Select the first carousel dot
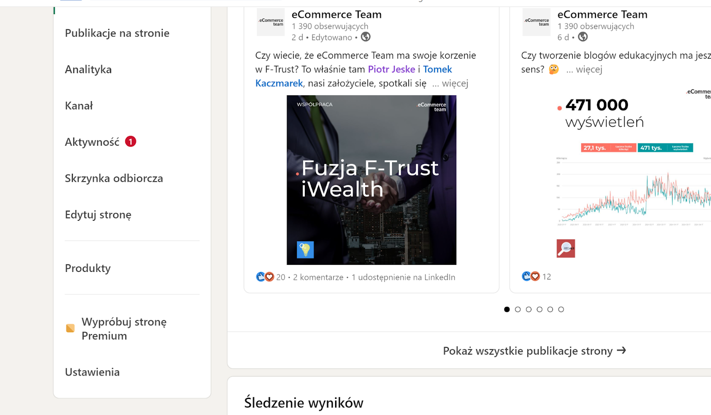The image size is (711, 415). [x=507, y=309]
